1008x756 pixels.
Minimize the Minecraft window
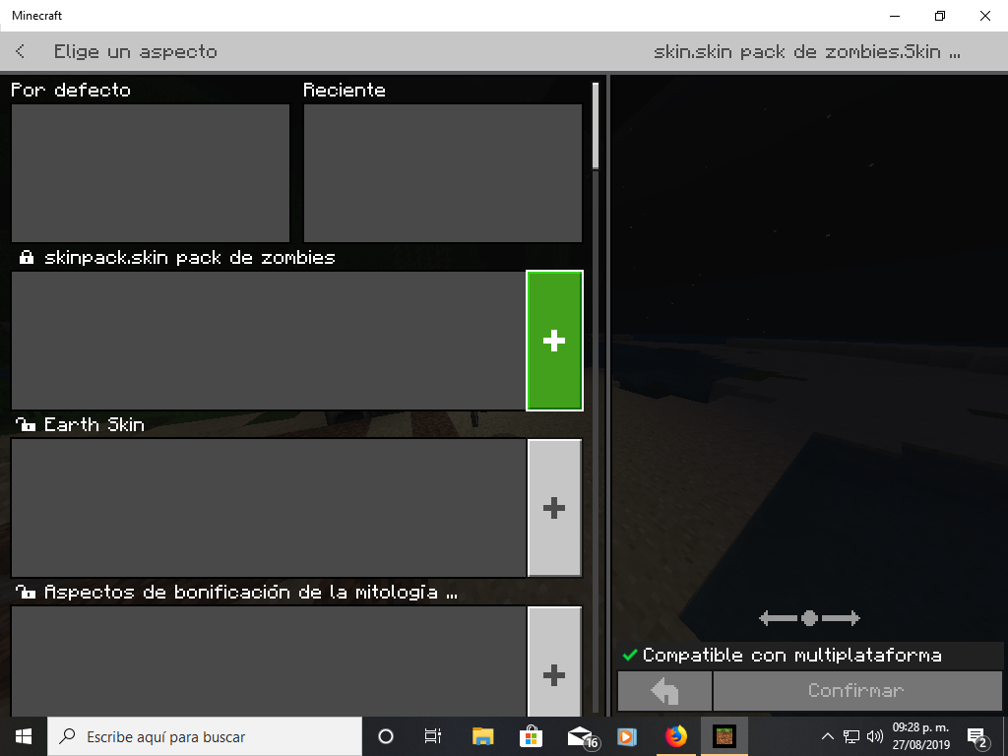pos(895,16)
